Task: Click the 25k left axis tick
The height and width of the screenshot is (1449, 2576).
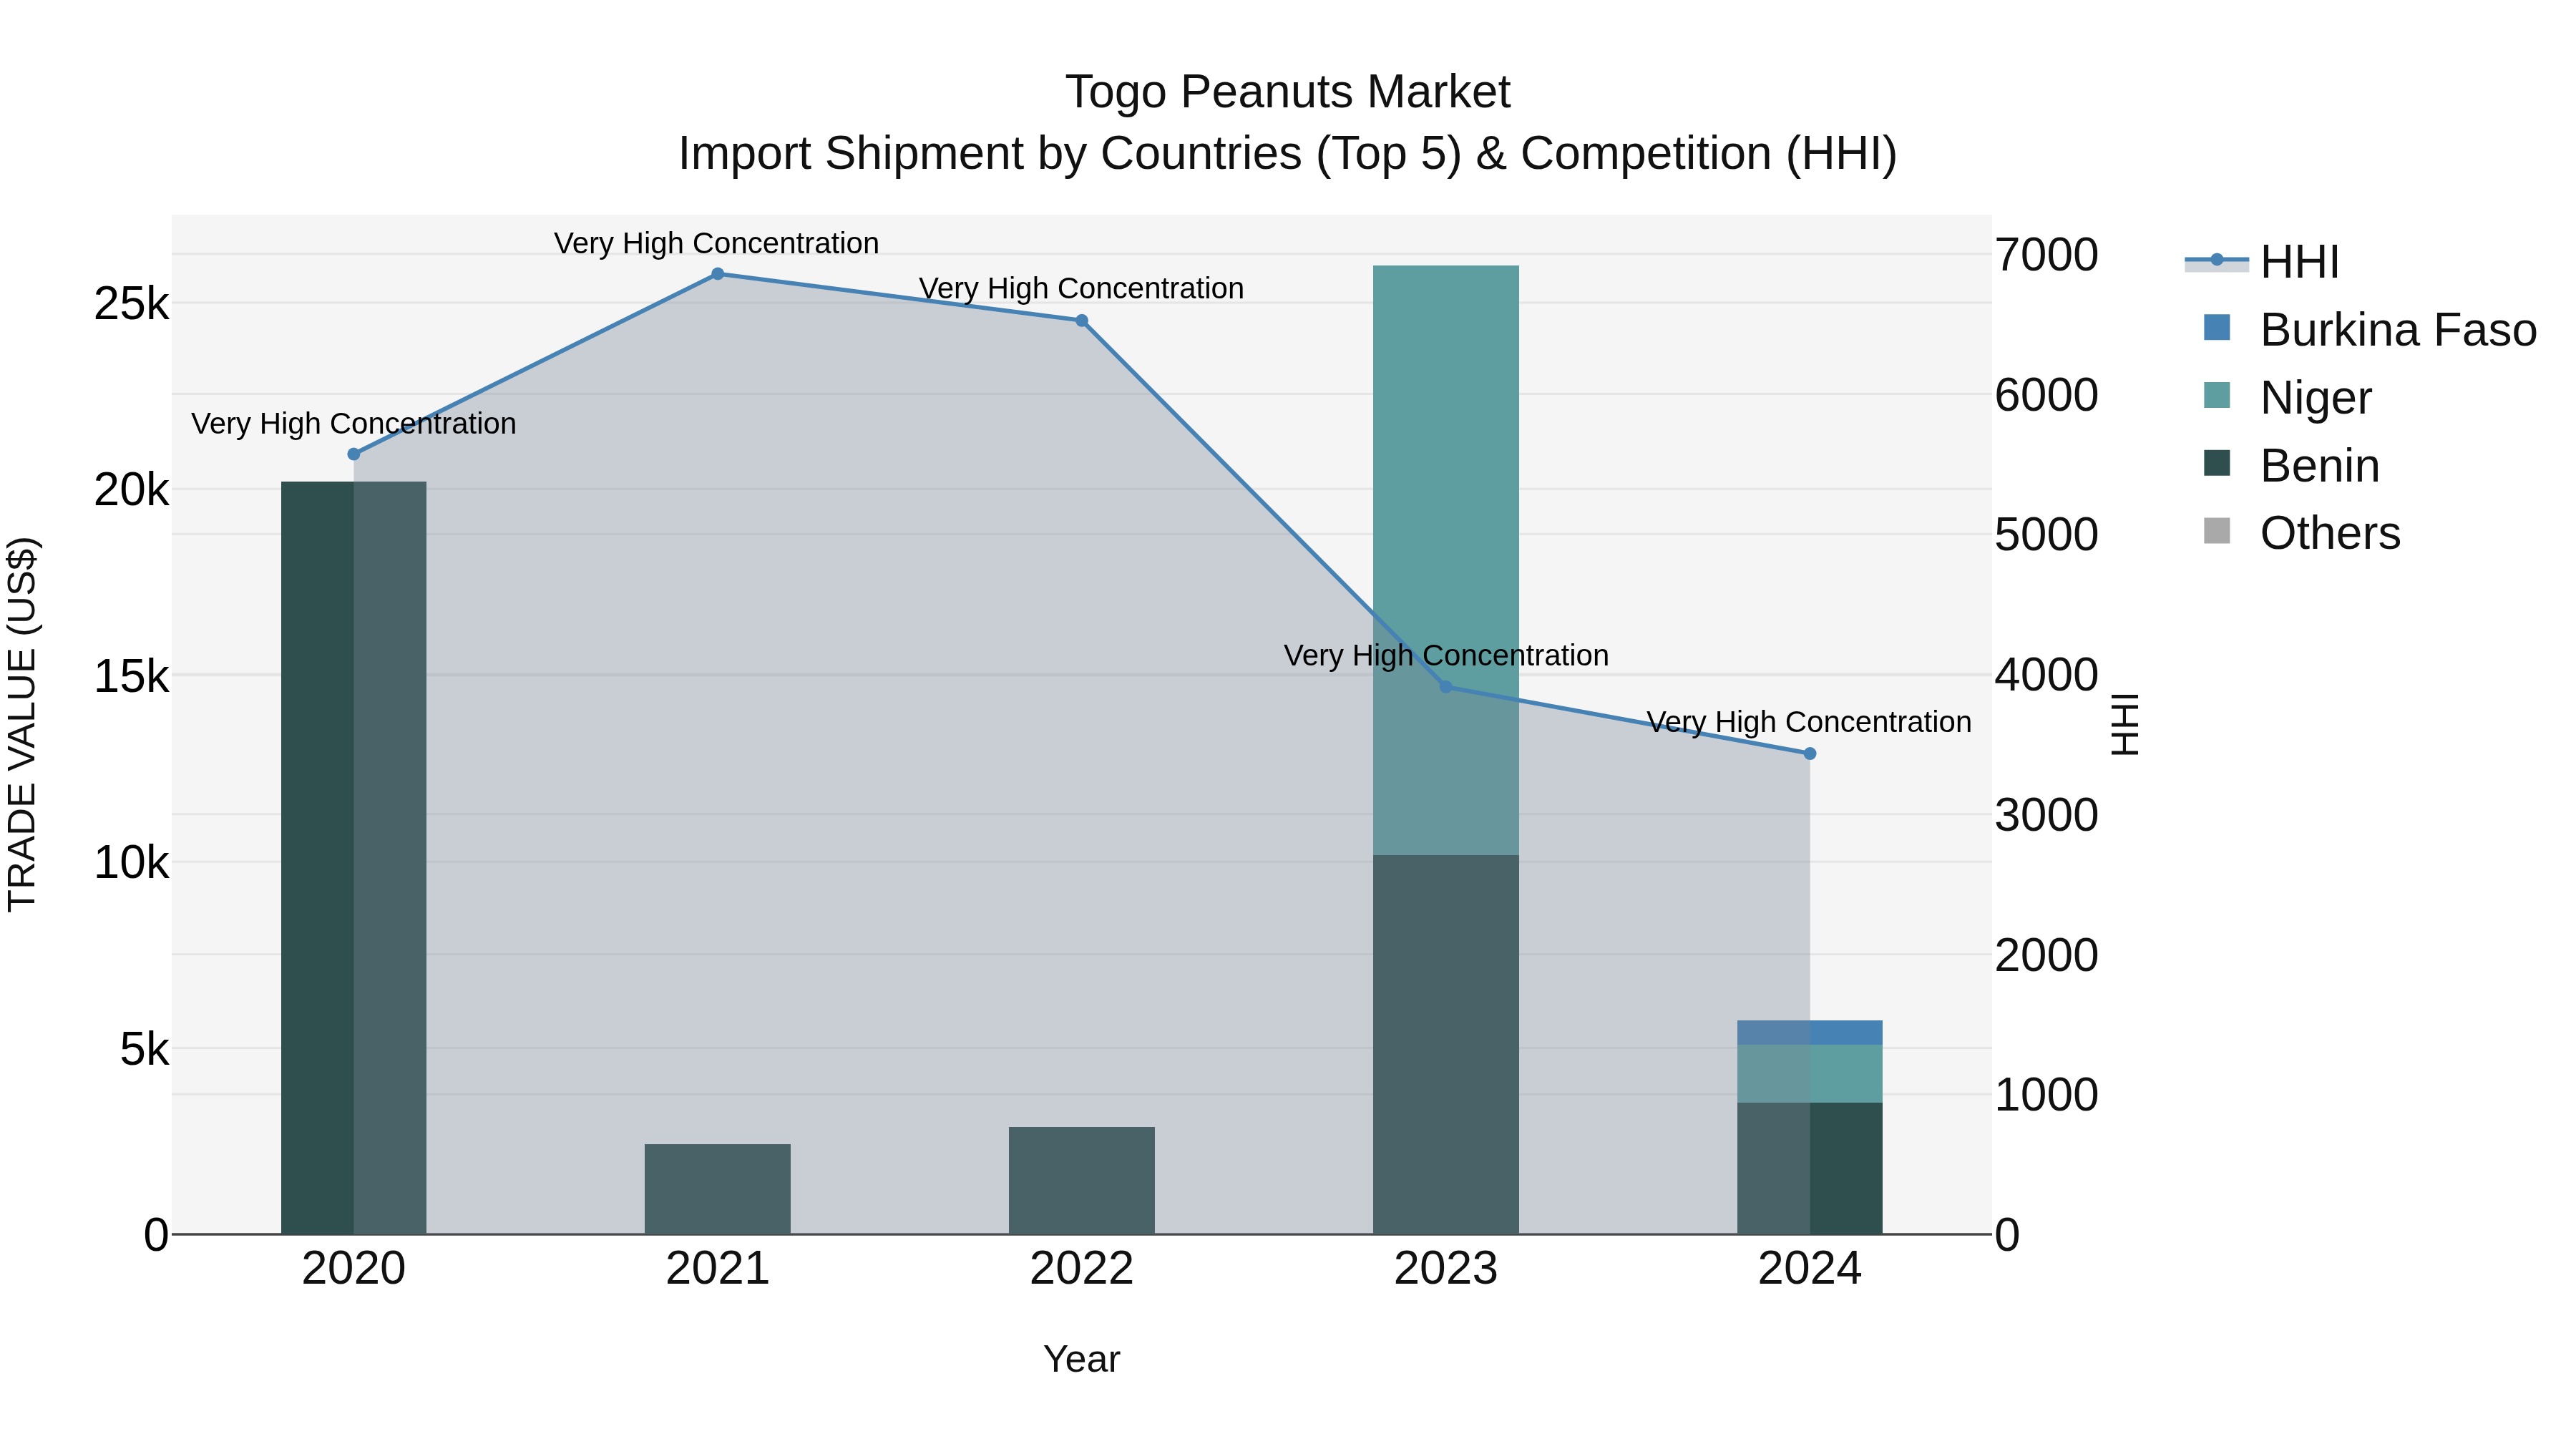Action: point(131,304)
